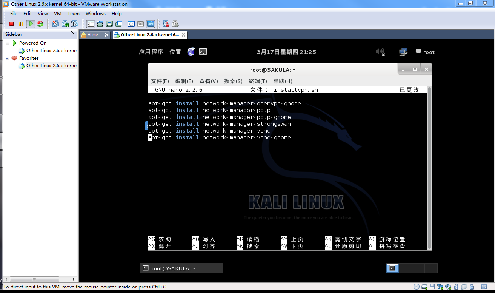Revert to snapshot using the clock-with-green-arrow icon
Image resolution: width=495 pixels, height=293 pixels.
(x=65, y=24)
